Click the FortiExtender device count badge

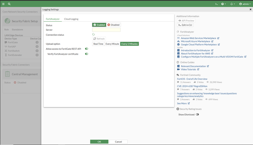point(37,55)
